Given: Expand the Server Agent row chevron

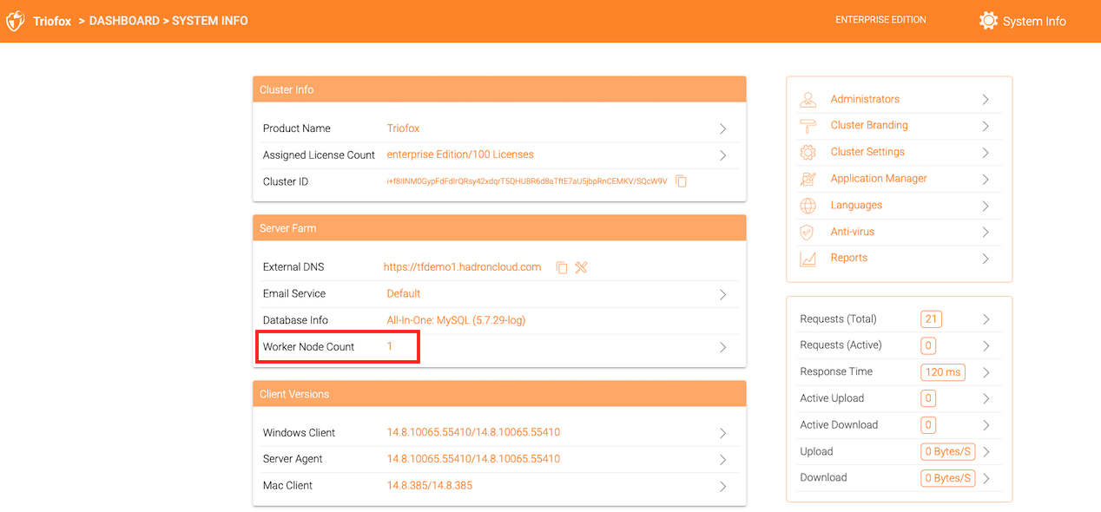Looking at the screenshot, I should click(x=723, y=459).
